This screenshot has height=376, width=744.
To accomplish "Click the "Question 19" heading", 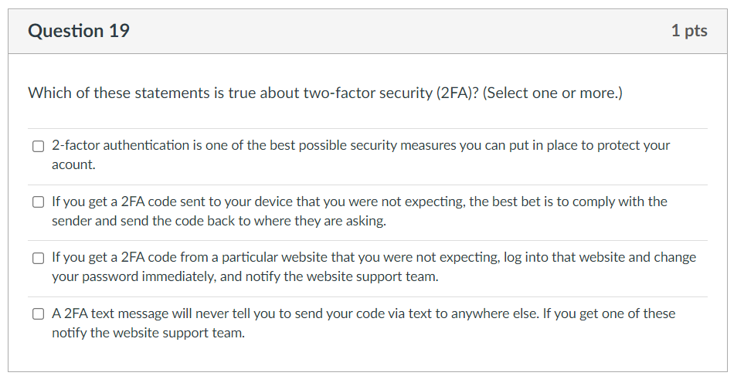I will (79, 31).
